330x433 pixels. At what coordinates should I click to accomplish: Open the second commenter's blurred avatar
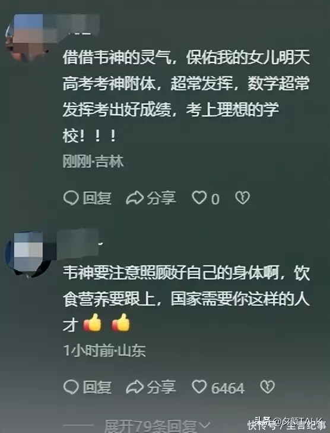[26, 253]
